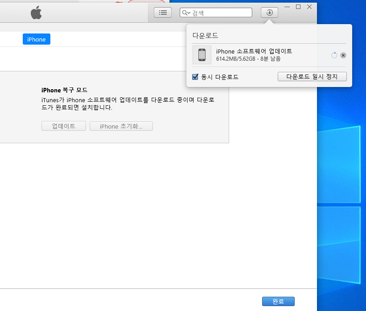Select the iPhone device tab
This screenshot has width=366, height=311.
[x=37, y=39]
